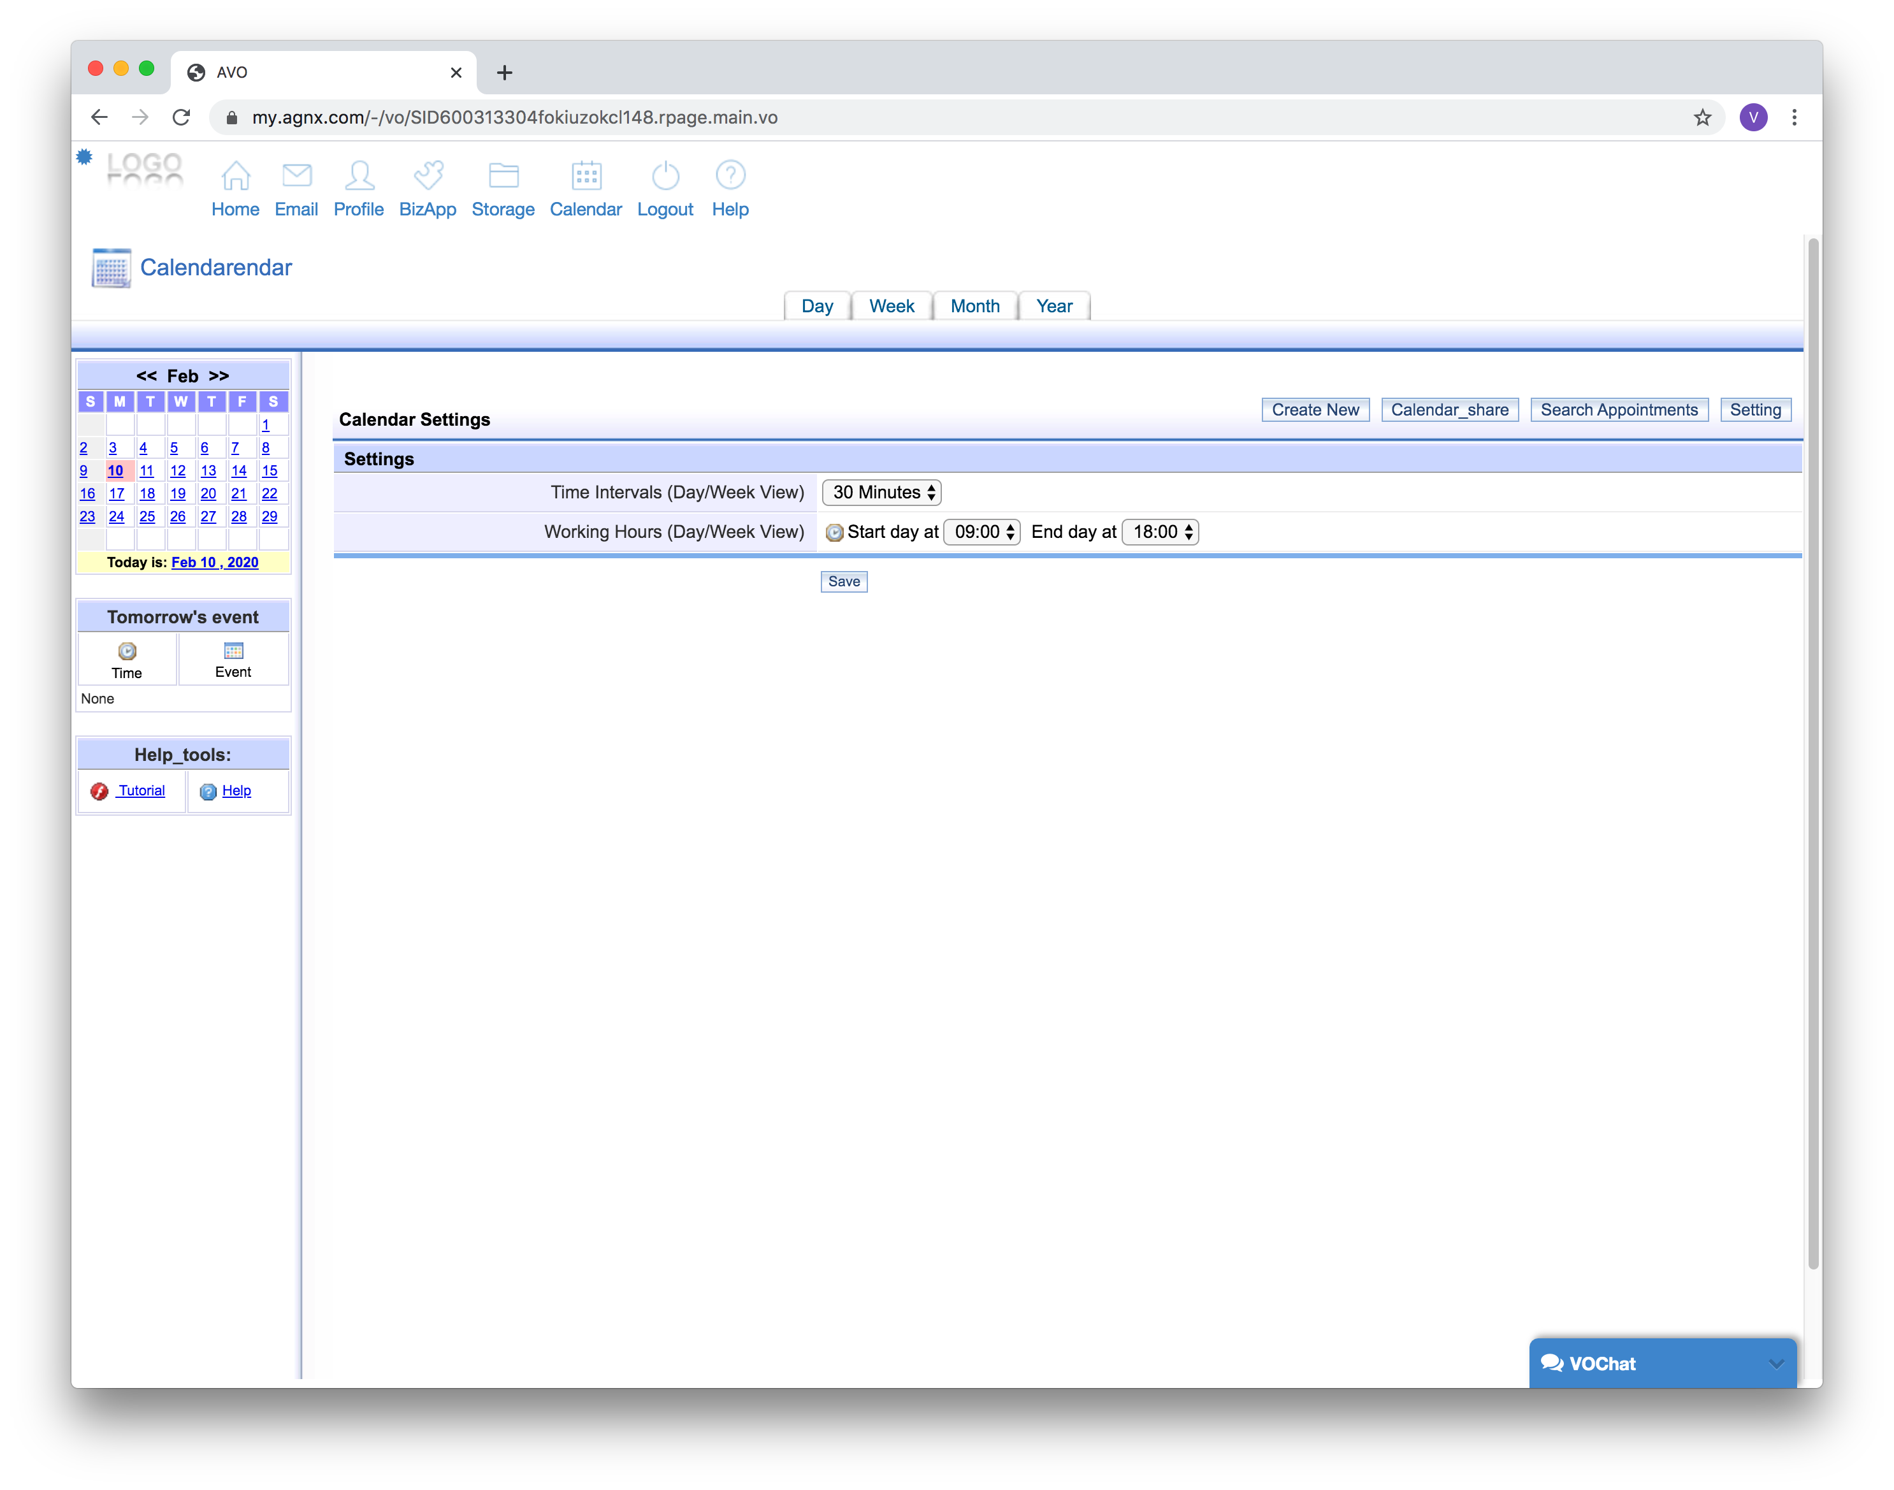1894x1490 pixels.
Task: Open the End day at 18:00 dropdown
Action: pos(1159,532)
